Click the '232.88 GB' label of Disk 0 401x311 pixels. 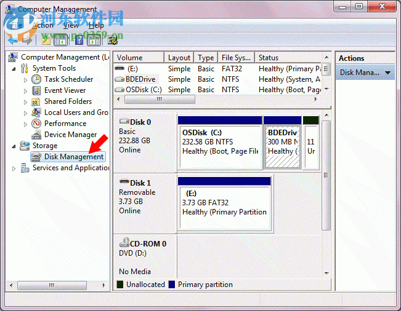tap(134, 141)
